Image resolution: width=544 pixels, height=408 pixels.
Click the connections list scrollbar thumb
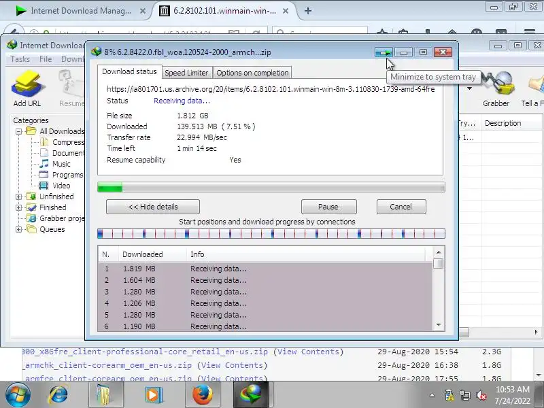coord(439,263)
